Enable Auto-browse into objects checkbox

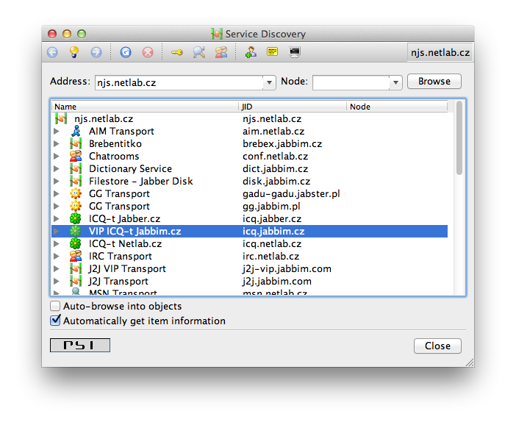point(55,306)
